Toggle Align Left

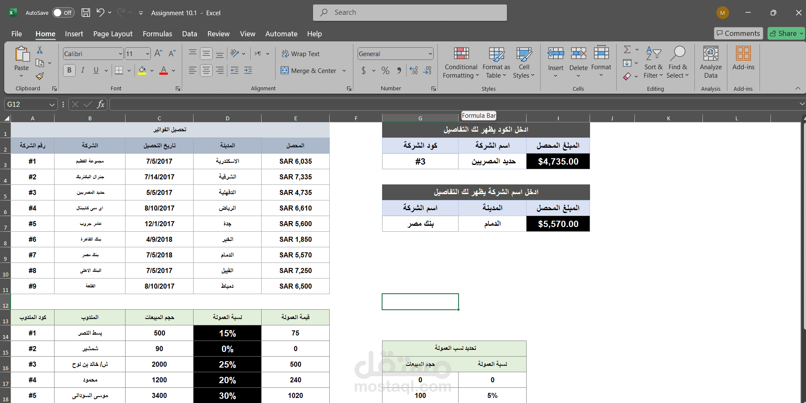[193, 70]
